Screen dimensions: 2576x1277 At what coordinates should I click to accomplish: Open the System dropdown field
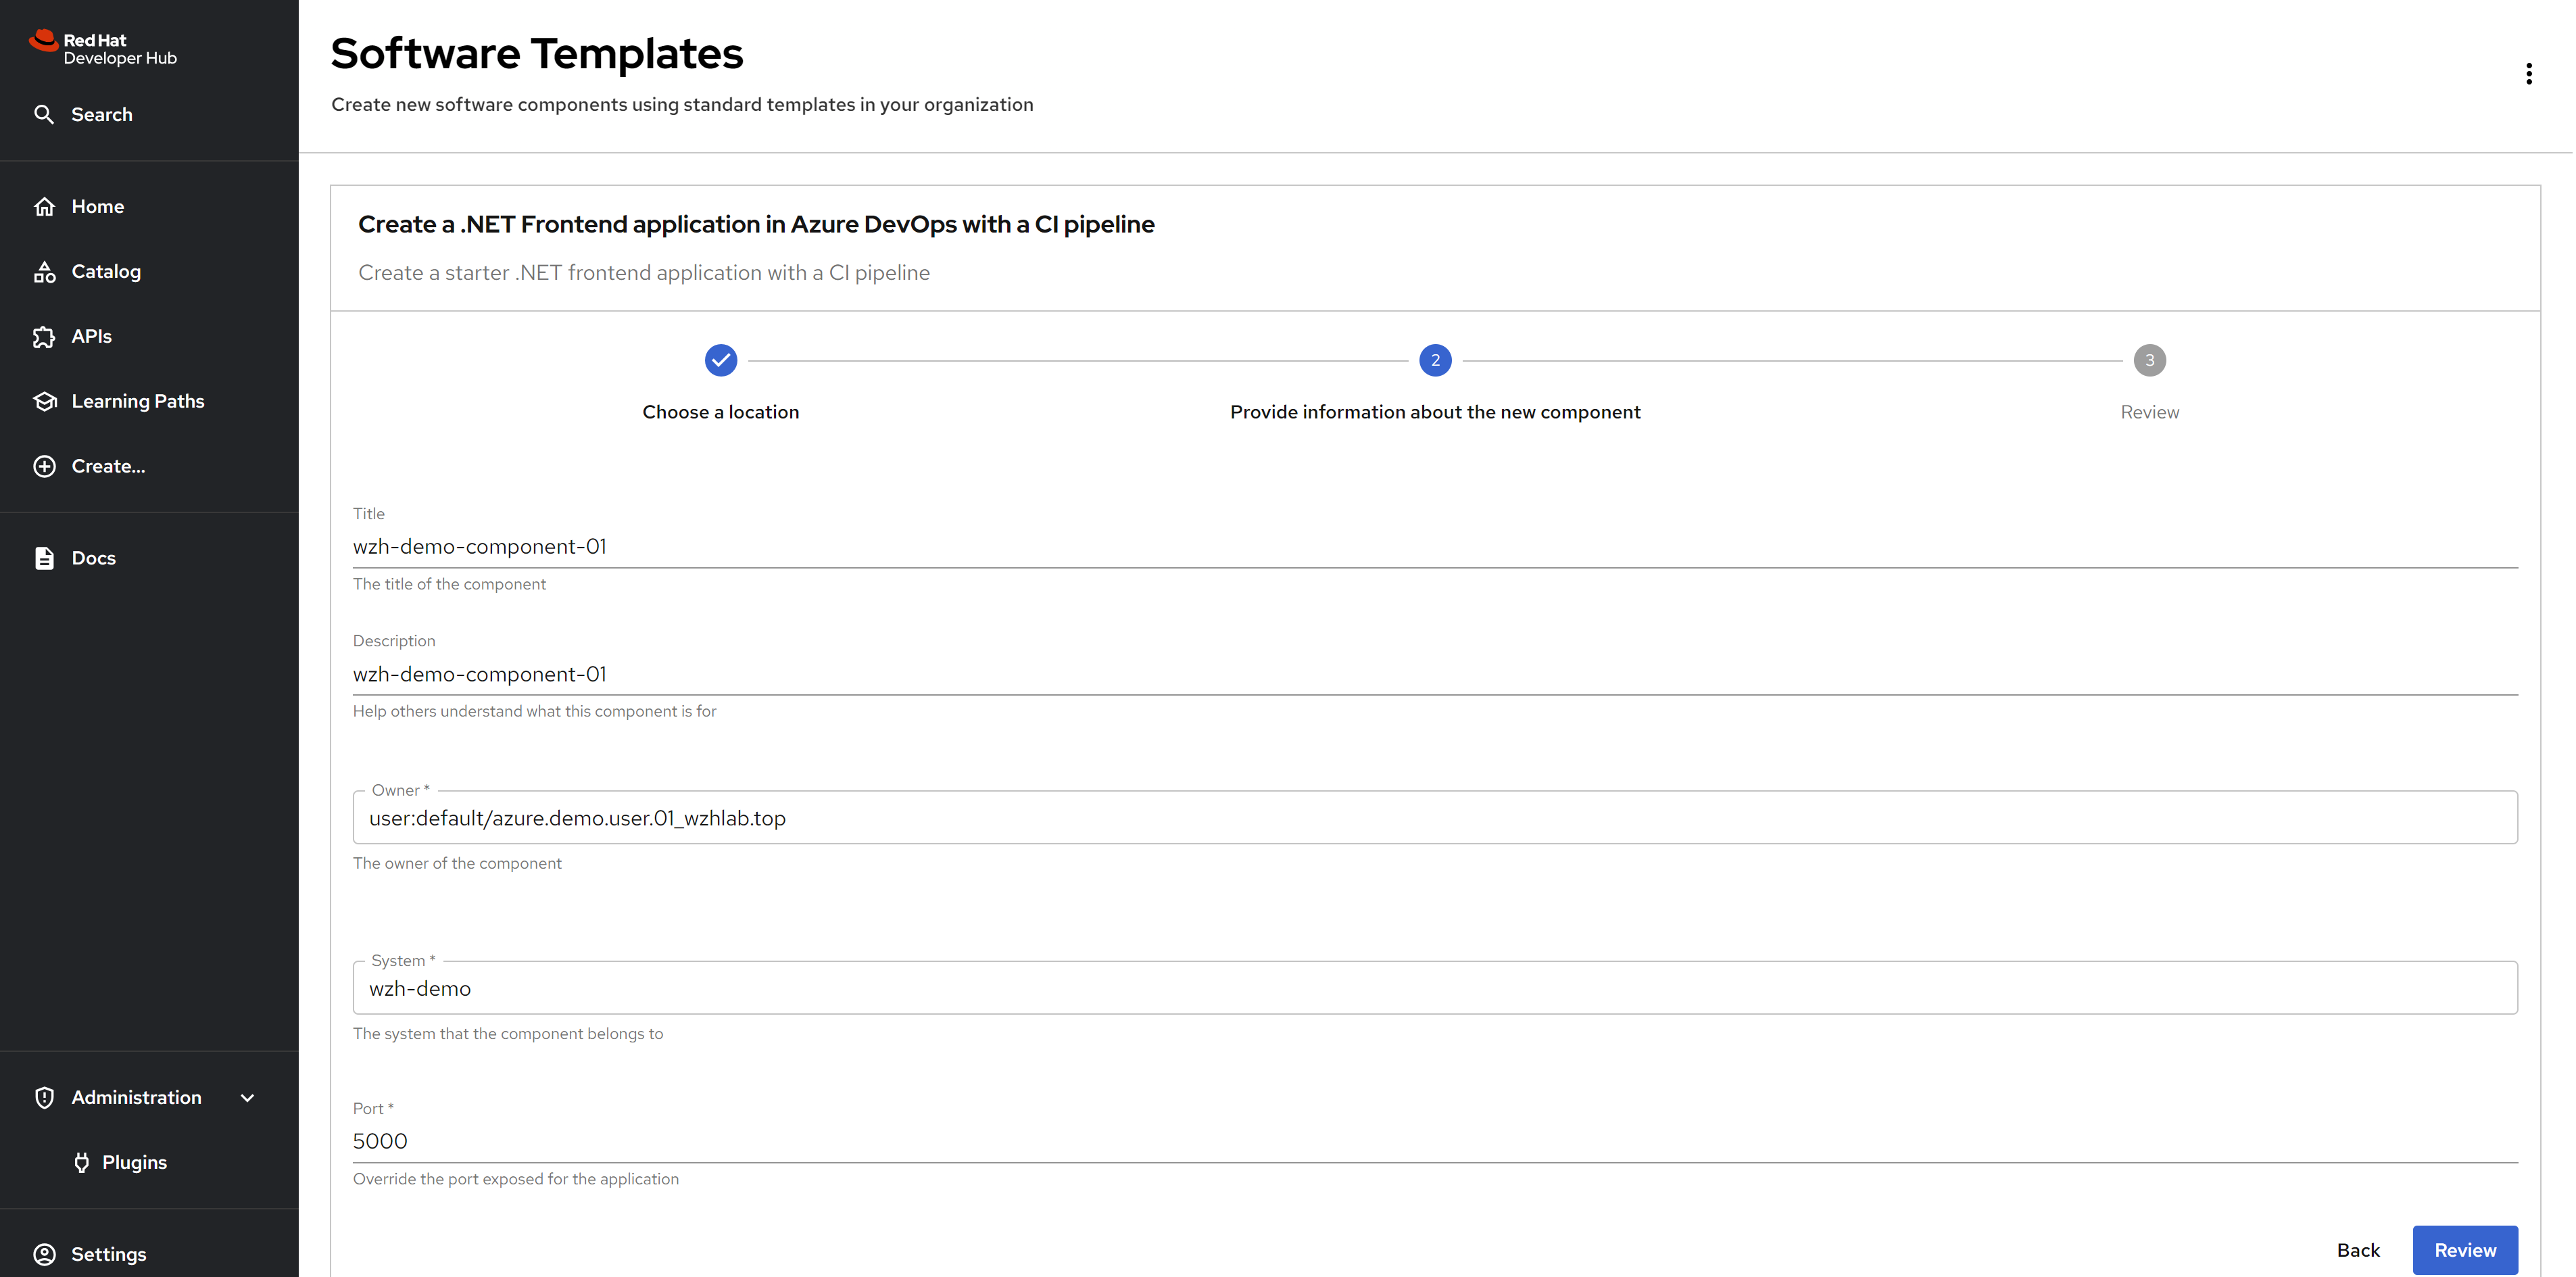click(1434, 988)
